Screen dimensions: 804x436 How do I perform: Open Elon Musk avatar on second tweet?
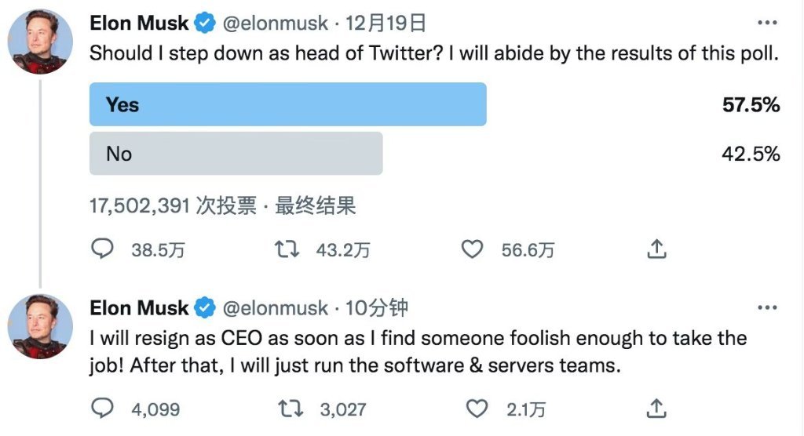pos(40,326)
